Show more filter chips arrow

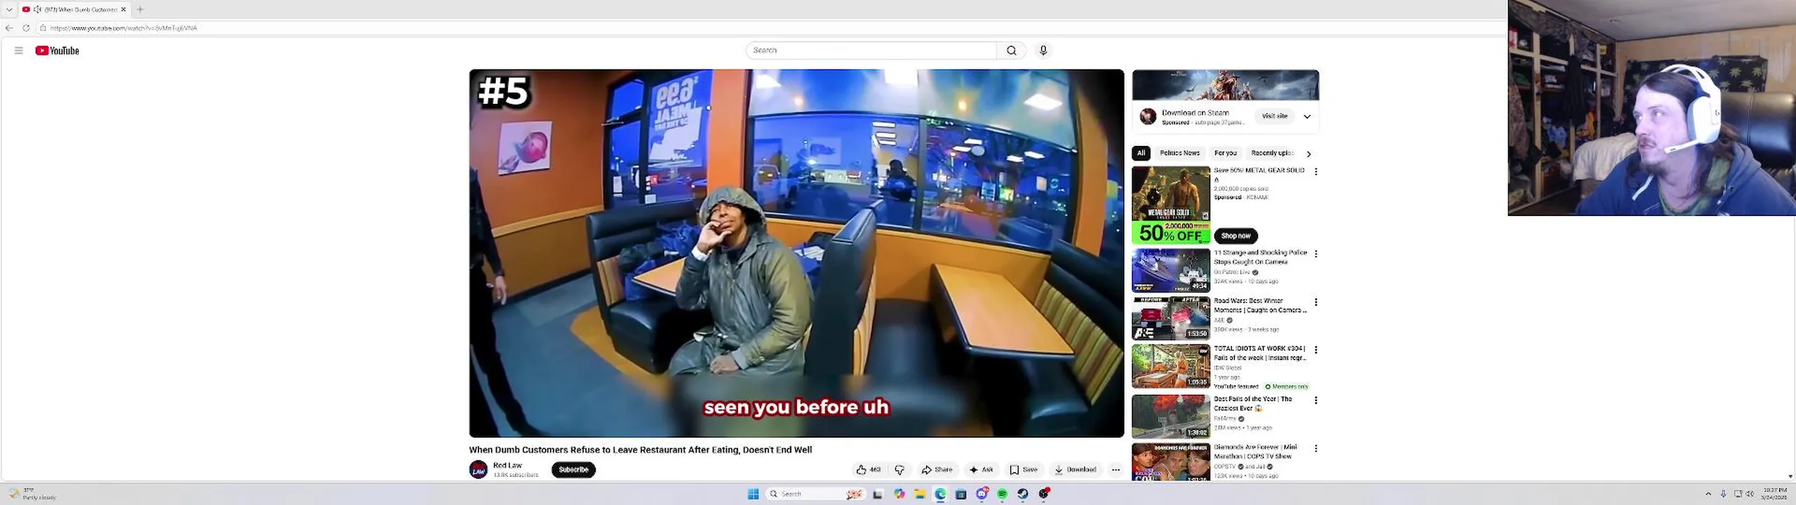[x=1308, y=154]
